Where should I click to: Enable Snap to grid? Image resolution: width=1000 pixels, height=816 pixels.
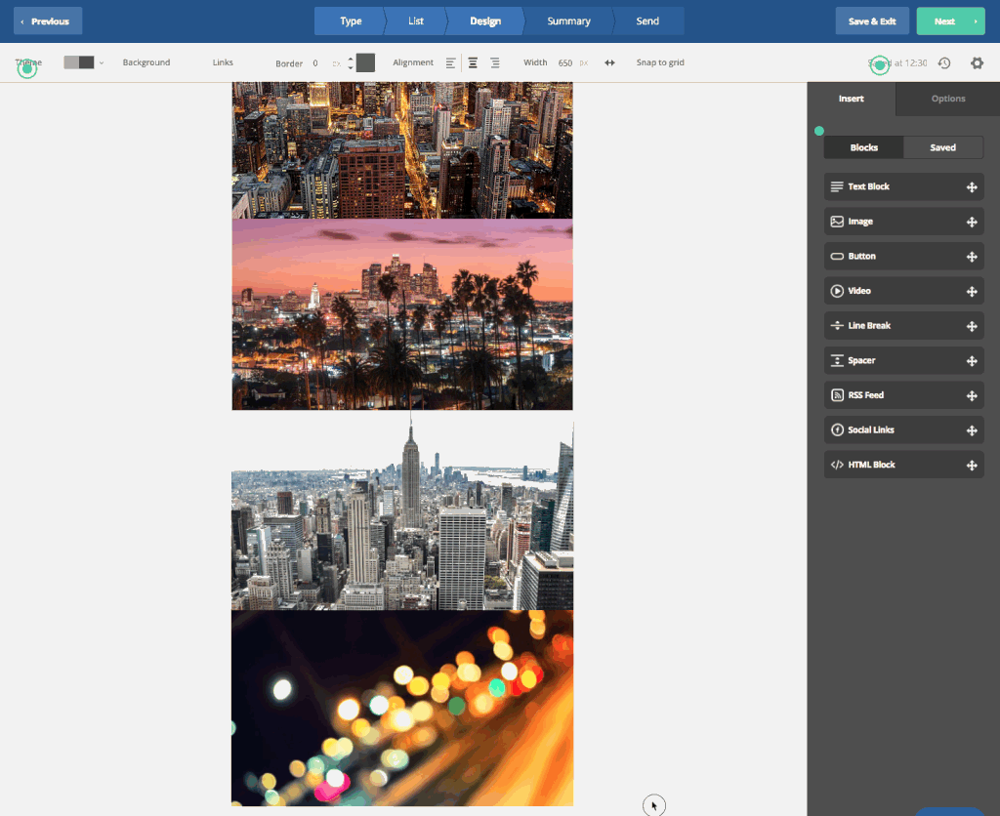(660, 62)
